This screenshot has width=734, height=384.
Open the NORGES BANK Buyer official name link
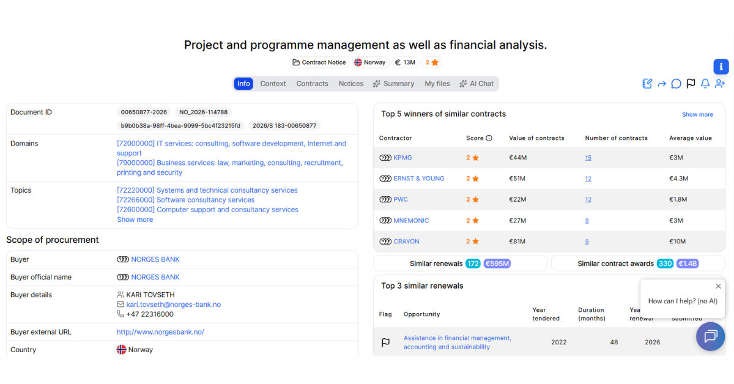tap(155, 277)
